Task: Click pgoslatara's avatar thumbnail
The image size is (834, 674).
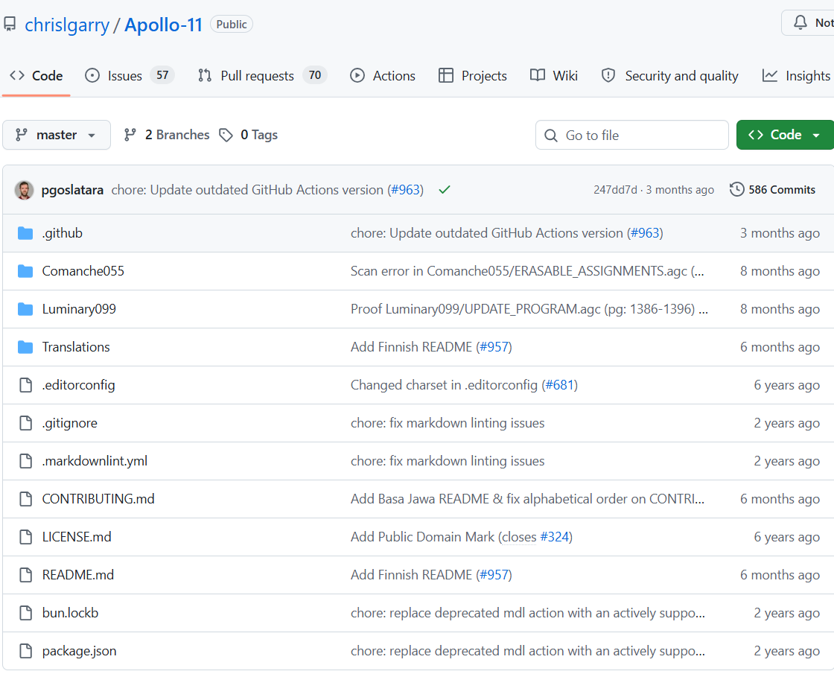Action: 24,190
